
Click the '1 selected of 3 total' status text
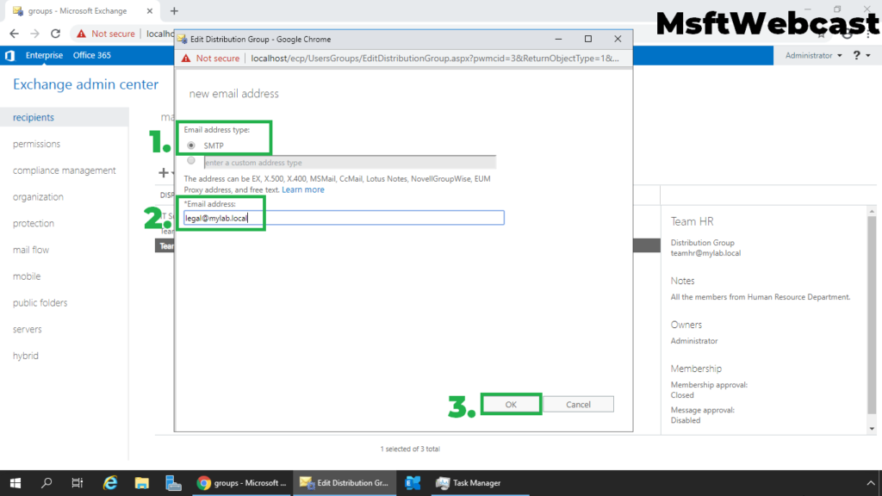[410, 449]
